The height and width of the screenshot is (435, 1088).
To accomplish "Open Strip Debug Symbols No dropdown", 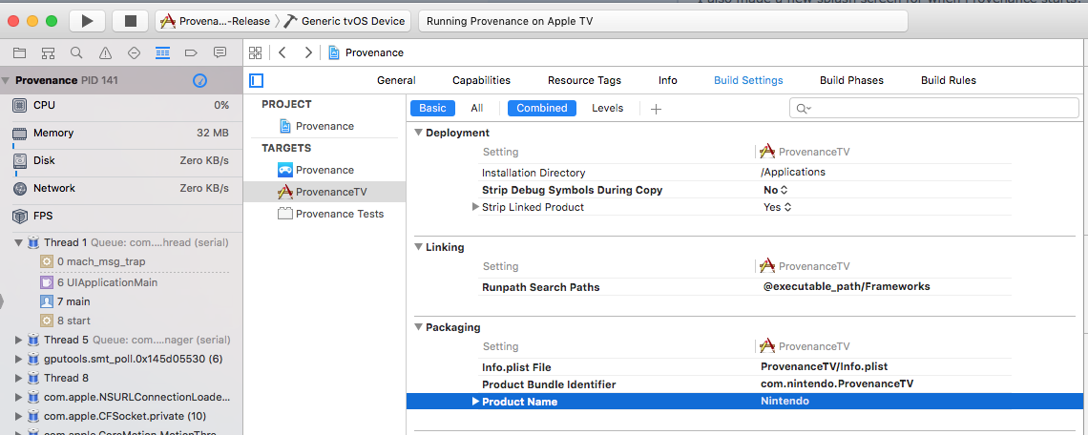I will coord(777,190).
